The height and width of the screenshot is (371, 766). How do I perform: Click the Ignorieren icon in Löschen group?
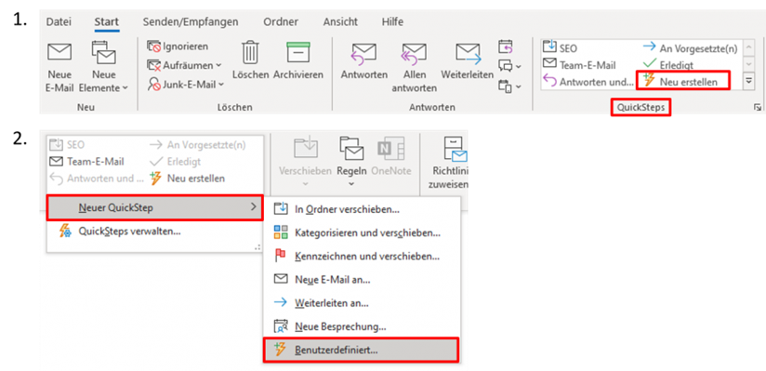(154, 46)
